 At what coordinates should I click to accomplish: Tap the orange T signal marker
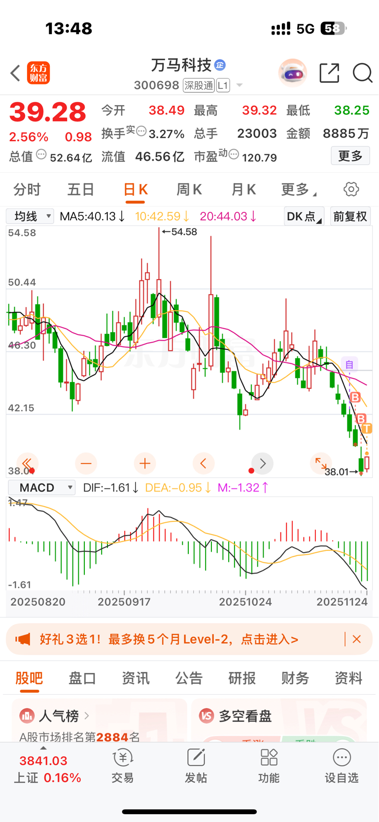(x=367, y=428)
